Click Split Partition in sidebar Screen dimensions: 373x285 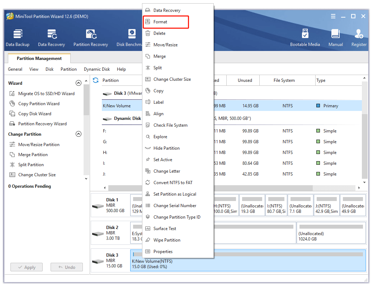pos(27,165)
